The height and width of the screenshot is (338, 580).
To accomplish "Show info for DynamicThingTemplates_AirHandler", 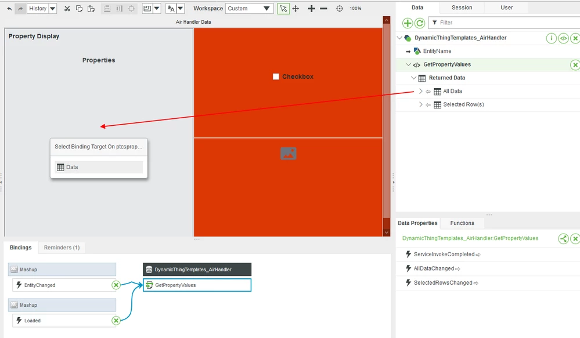I will pos(551,38).
